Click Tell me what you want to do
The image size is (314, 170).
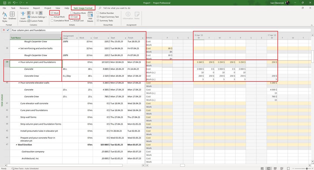[117, 8]
